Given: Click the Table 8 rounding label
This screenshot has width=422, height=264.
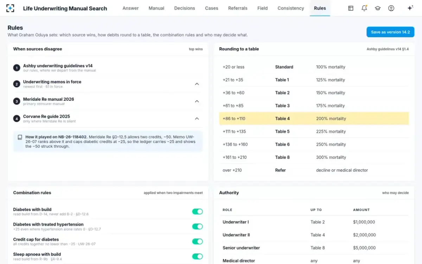Looking at the screenshot, I should [282, 157].
